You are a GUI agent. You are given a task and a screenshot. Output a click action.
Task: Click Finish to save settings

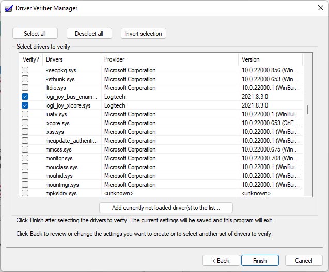(260, 261)
